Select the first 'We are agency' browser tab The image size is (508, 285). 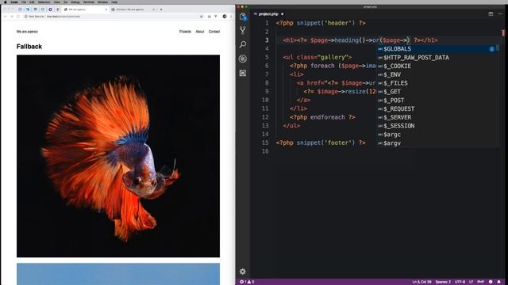(86, 9)
